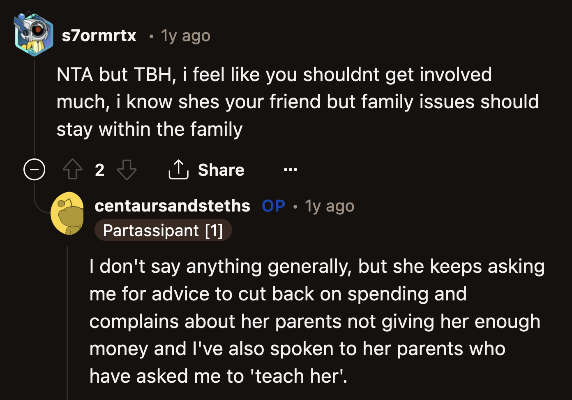Click the minus collapse icon beside the comment

35,169
